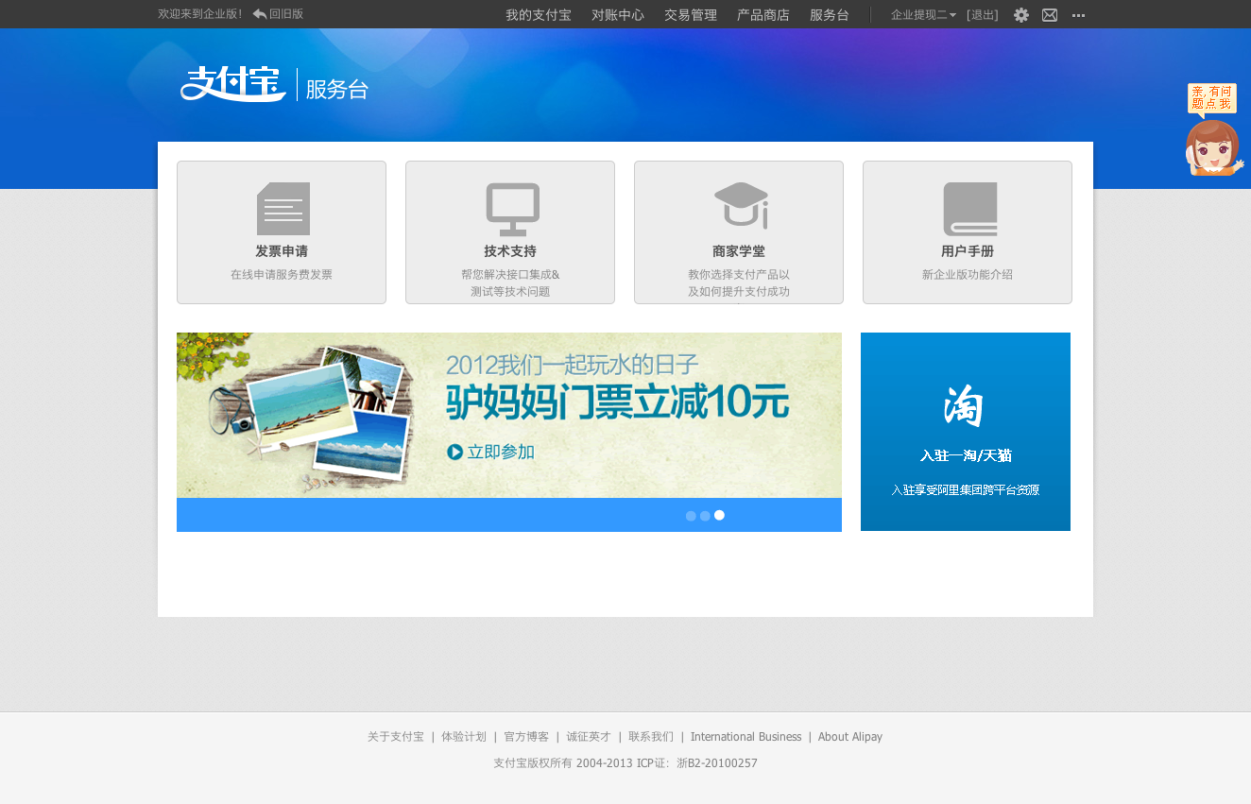Click 体验计划 footer link
Image resolution: width=1251 pixels, height=804 pixels.
click(x=464, y=737)
